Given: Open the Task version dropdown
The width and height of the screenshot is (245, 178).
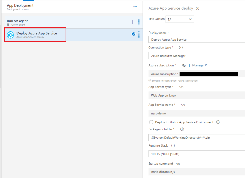Looking at the screenshot, I should (180, 19).
